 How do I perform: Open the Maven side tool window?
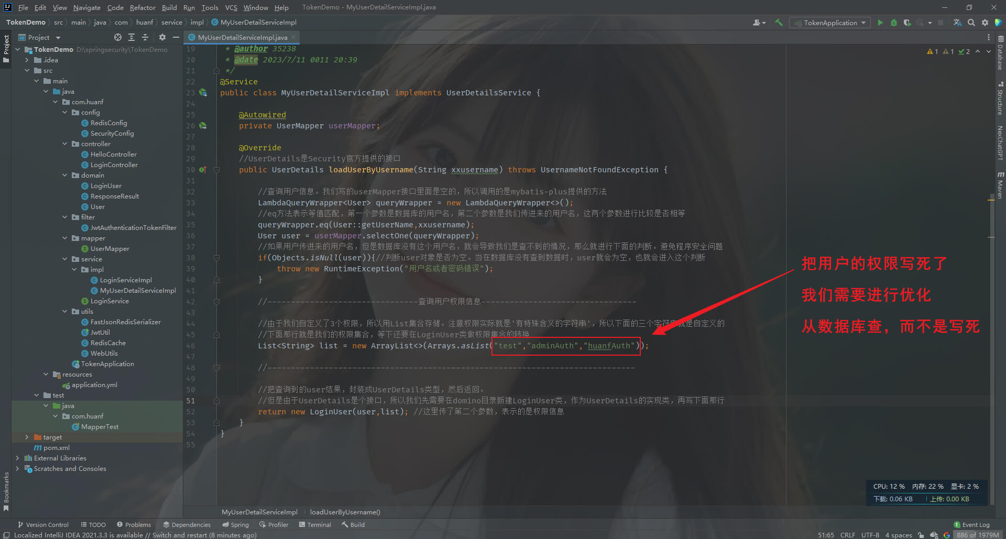tap(1000, 185)
